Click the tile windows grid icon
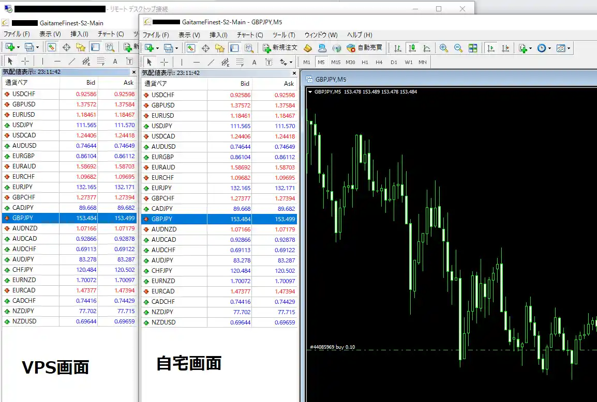This screenshot has height=402, width=597. pos(473,48)
